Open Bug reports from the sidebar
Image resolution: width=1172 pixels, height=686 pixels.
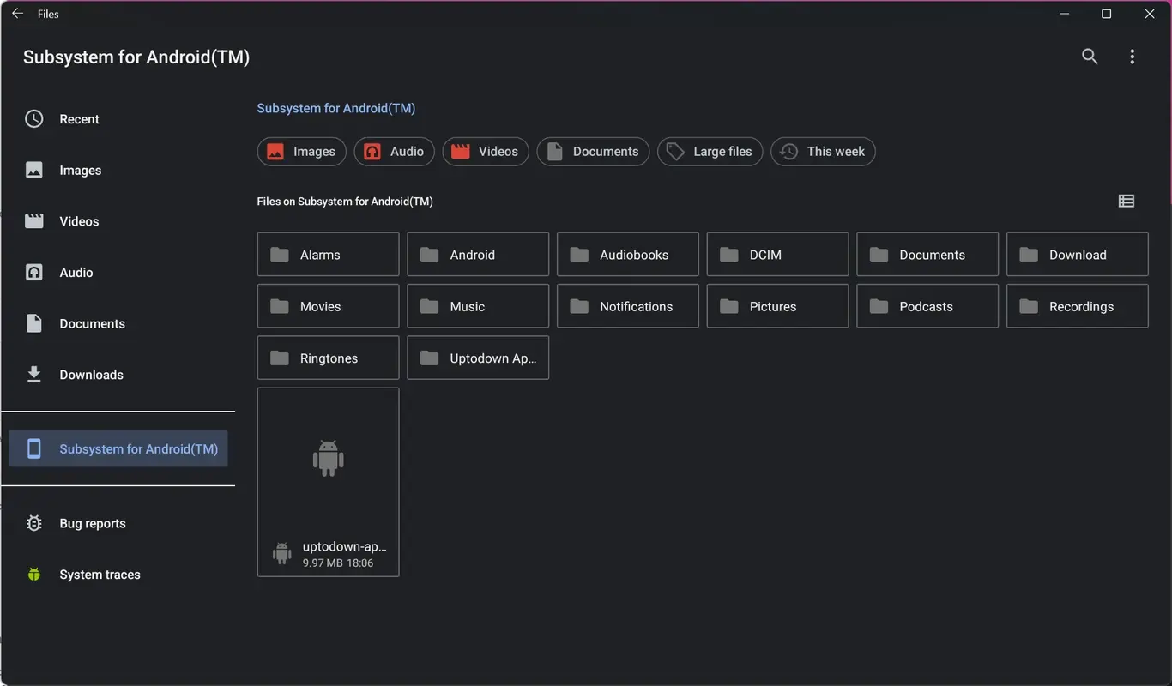pos(92,522)
